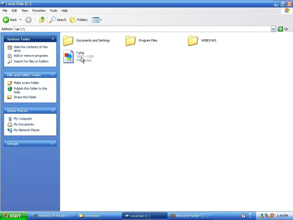Toggle the Folders tree pane

coord(78,20)
